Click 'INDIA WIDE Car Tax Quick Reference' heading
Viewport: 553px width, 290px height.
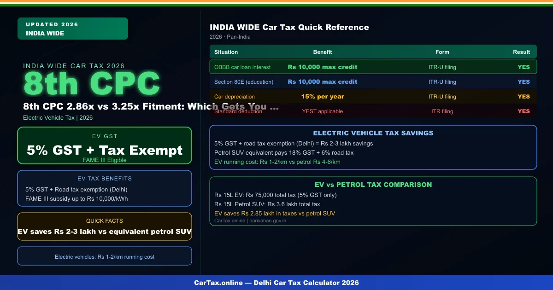[289, 27]
